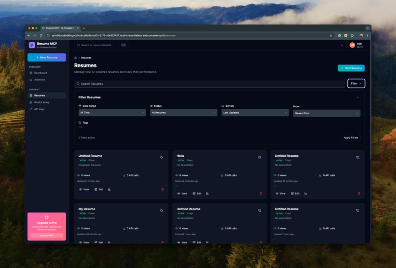396x268 pixels.
Task: Close the Resume MCP browser tab
Action: point(78,28)
